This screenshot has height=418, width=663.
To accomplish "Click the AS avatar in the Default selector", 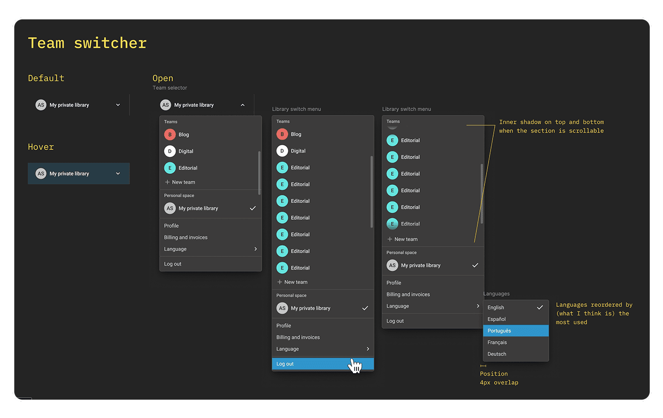I will 41,105.
